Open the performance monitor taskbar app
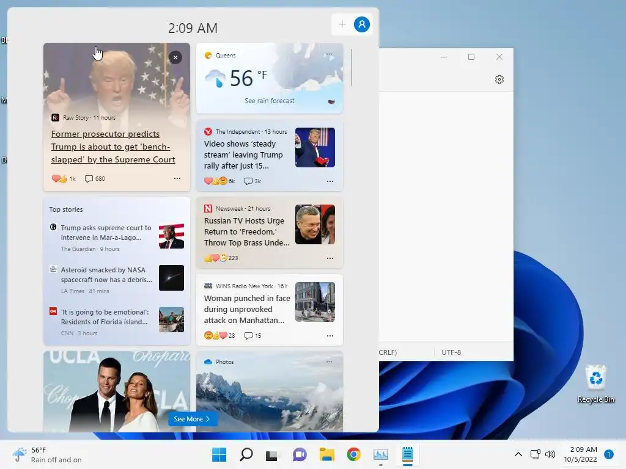 [380, 454]
